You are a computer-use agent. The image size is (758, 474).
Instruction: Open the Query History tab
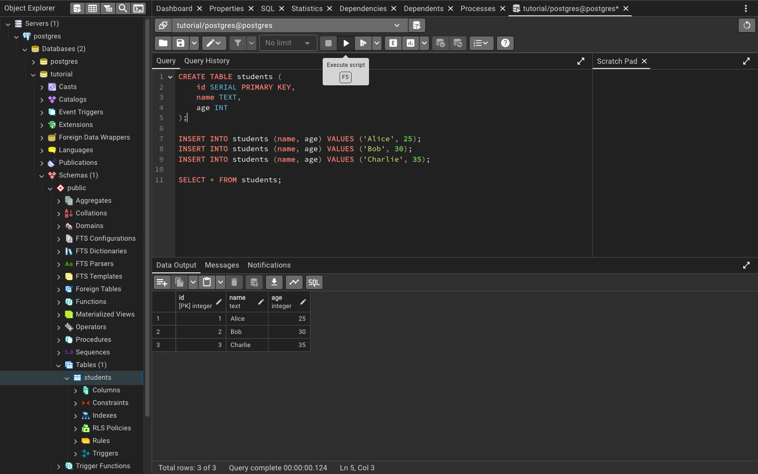click(x=207, y=61)
